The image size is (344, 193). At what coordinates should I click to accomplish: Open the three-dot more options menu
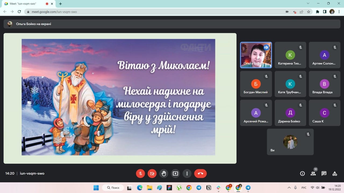point(187,173)
